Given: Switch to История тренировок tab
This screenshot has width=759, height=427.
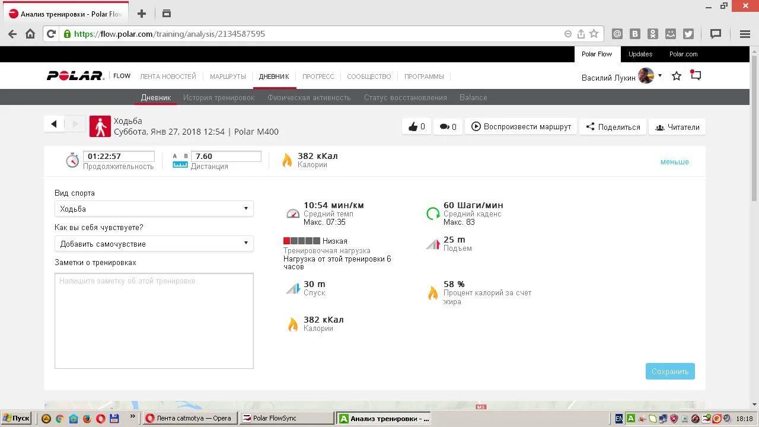Looking at the screenshot, I should click(219, 98).
